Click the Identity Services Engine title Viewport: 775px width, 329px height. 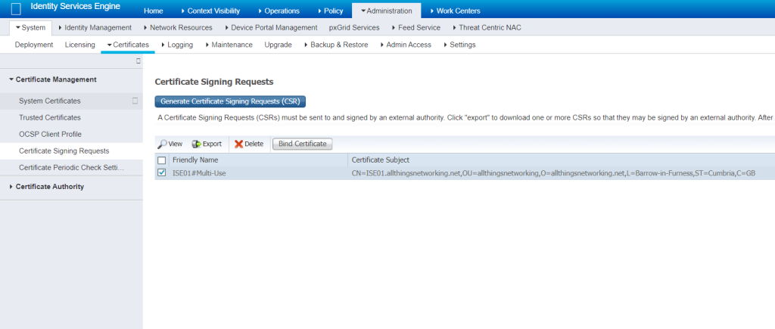[75, 6]
